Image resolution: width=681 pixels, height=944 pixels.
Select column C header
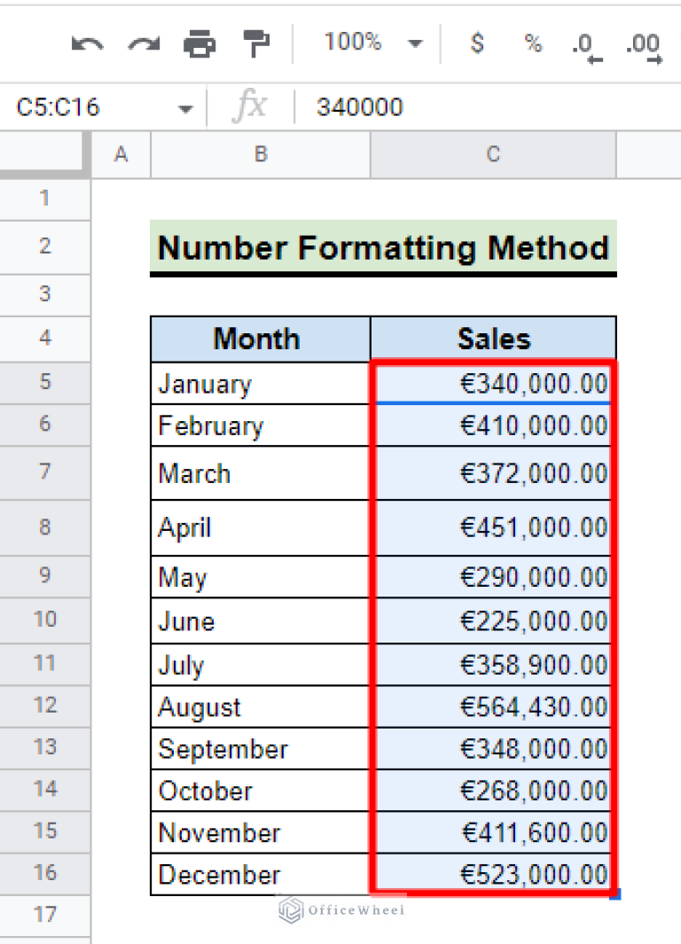(492, 154)
